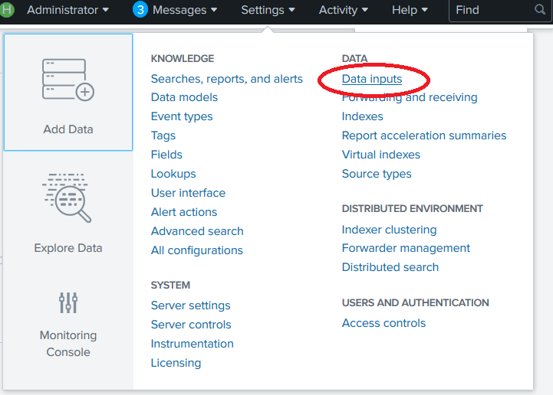Open the Help dropdown menu
553x395 pixels.
pos(410,10)
